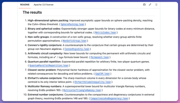Open QuantumParallelRepetition.lean file link

click(x=49, y=66)
